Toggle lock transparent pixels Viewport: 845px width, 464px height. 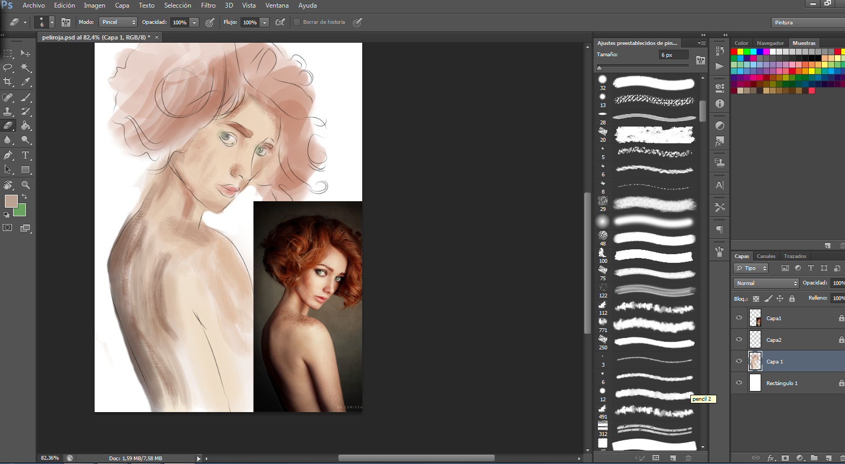(x=756, y=299)
